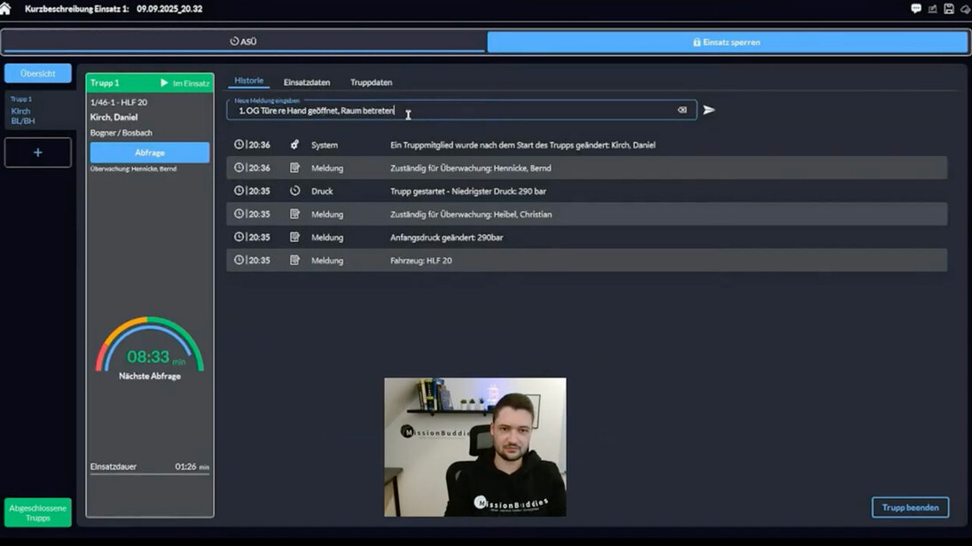Screen dimensions: 972x546
Task: Open Abgeschlossene Trupps list
Action: [37, 512]
